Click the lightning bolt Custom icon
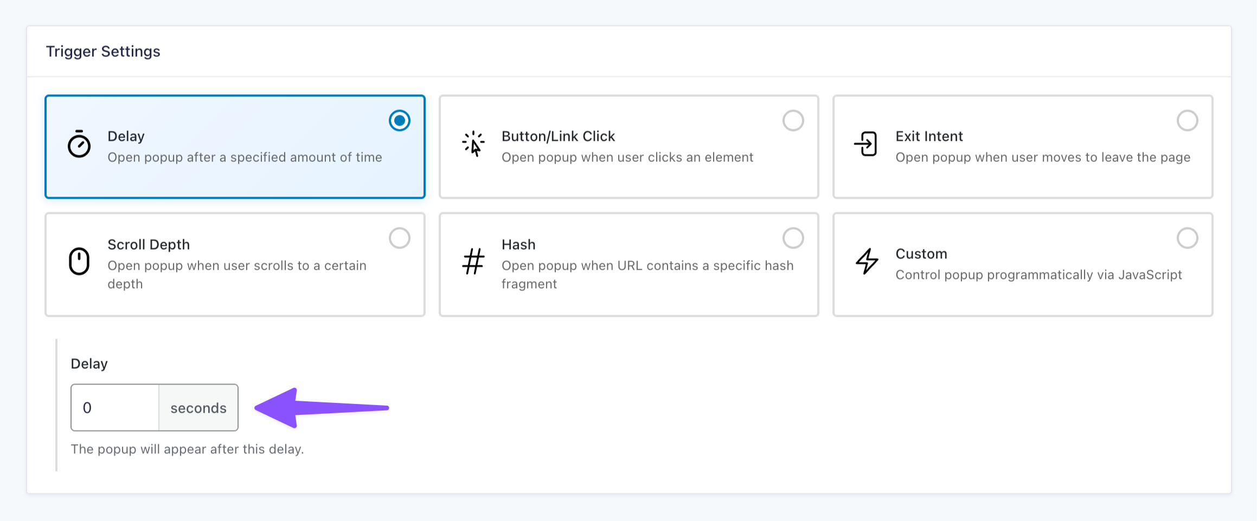 tap(867, 262)
